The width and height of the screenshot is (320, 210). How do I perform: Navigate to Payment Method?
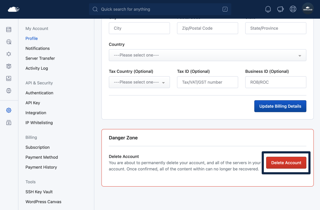42,157
